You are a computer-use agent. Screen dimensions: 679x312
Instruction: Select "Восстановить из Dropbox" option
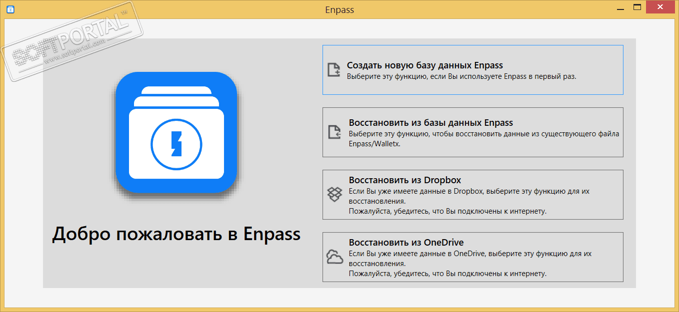(473, 195)
